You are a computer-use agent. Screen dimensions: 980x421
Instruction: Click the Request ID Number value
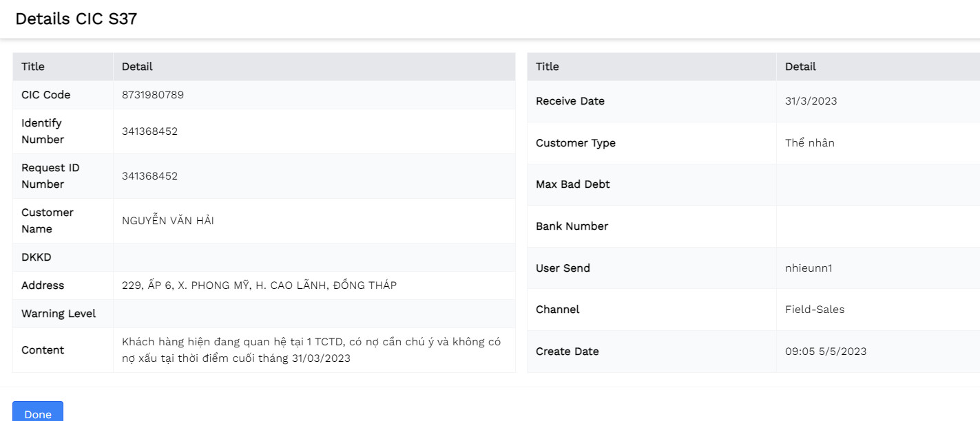(x=149, y=176)
